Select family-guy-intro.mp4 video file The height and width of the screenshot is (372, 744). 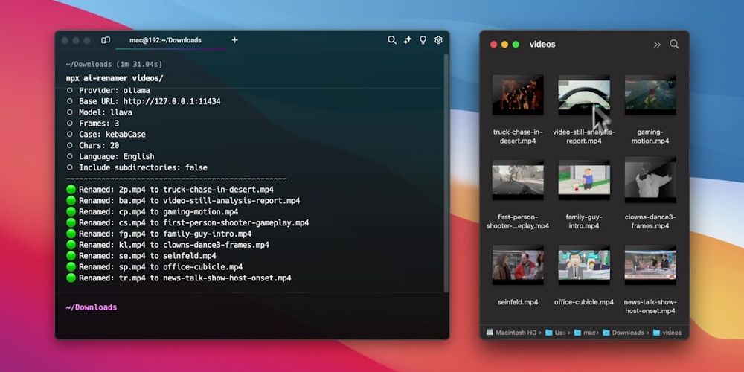click(x=584, y=180)
